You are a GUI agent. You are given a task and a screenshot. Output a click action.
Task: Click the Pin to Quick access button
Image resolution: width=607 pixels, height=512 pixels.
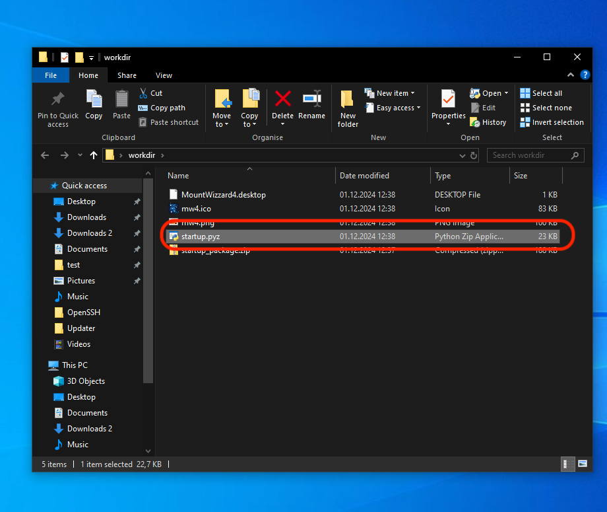(x=58, y=108)
